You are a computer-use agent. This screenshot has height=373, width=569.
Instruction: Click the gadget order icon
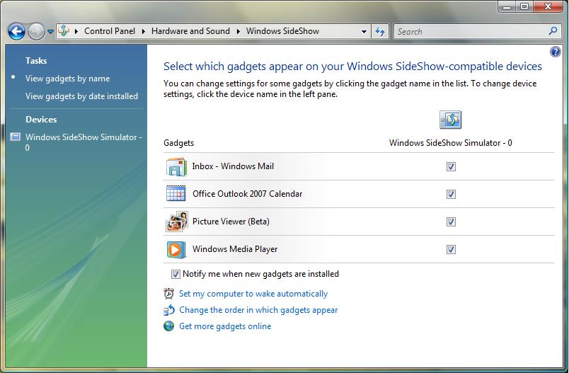pos(169,310)
